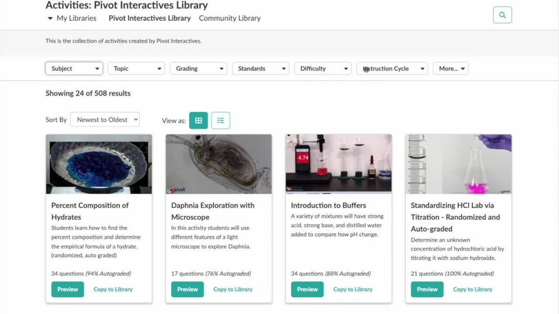Expand the My Libraries menu
Image resolution: width=559 pixels, height=314 pixels.
tap(73, 18)
